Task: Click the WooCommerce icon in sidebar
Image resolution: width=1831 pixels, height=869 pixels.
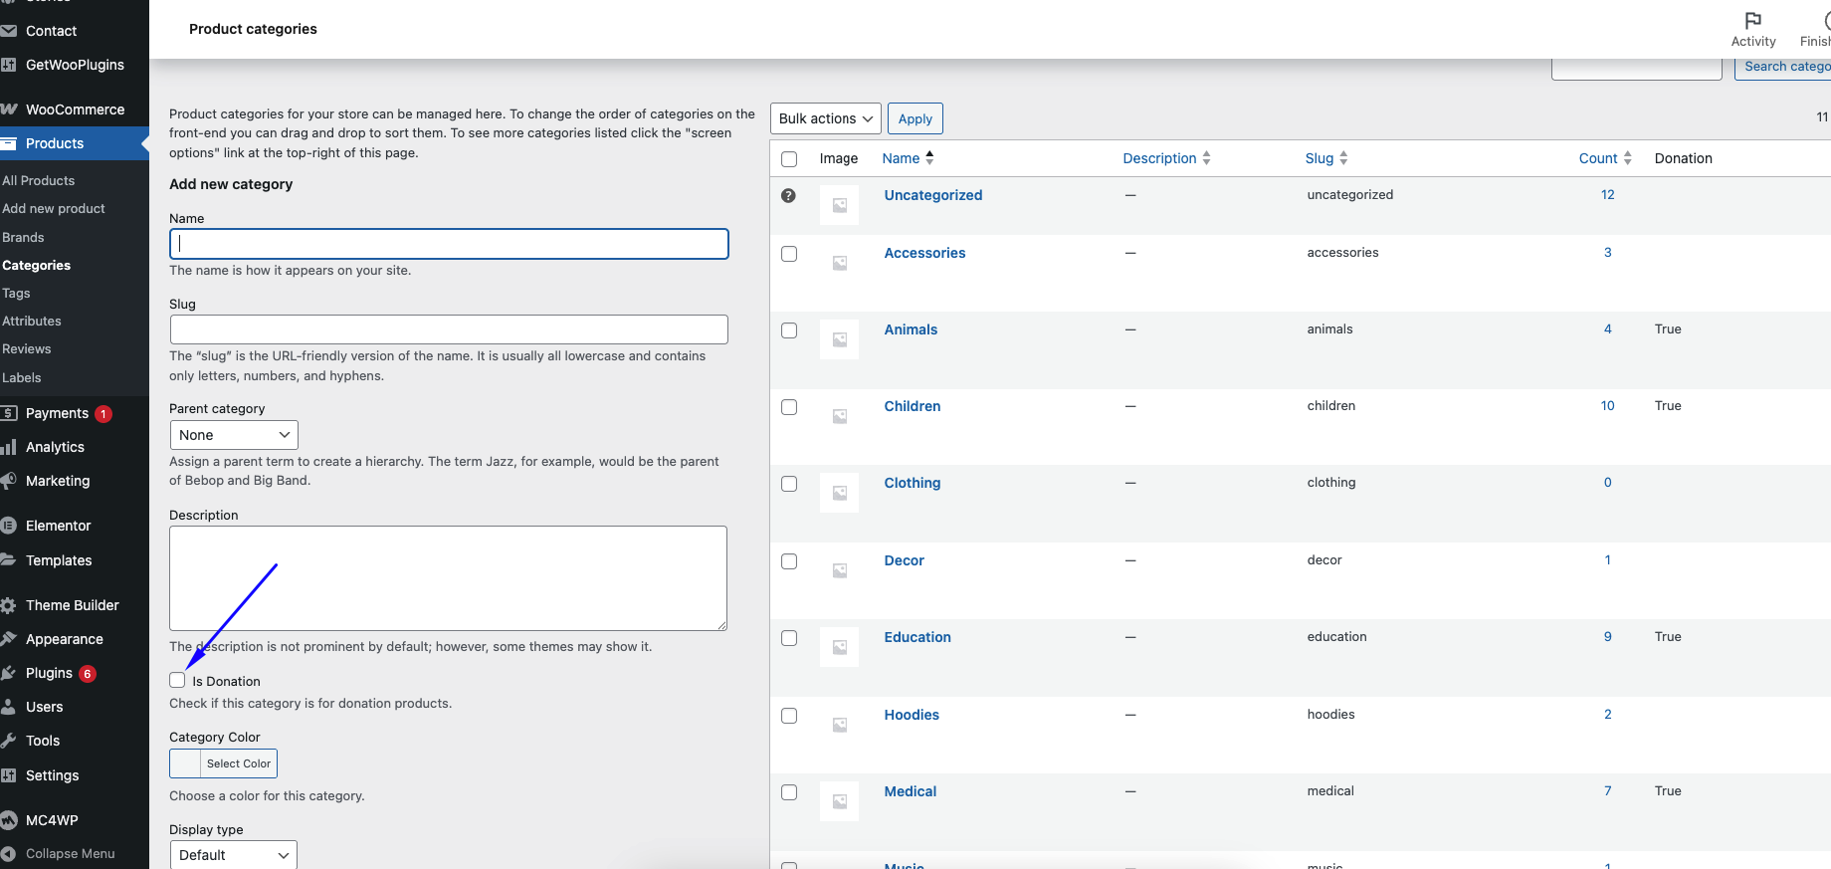Action: (9, 109)
